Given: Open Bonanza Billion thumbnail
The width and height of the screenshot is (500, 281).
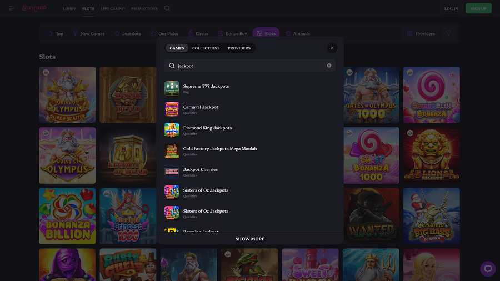Looking at the screenshot, I should [x=67, y=216].
